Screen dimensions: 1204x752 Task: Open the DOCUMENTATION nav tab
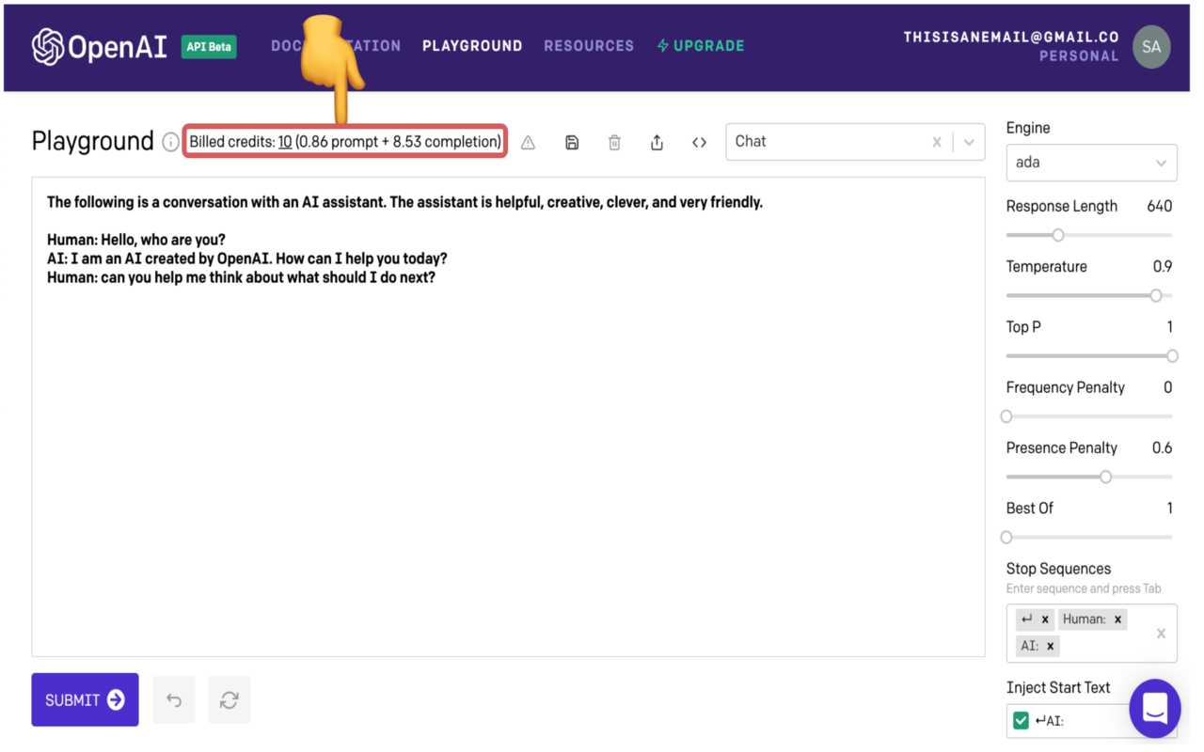pyautogui.click(x=336, y=46)
